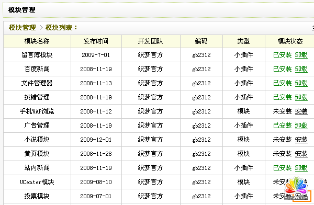Image resolution: width=314 pixels, height=205 pixels.
Task: Click the date 2008-11-12
Action: click(x=96, y=111)
